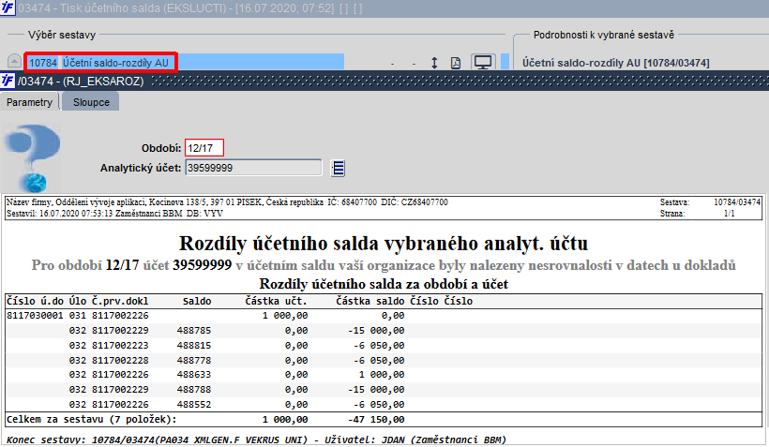Click the large question mark help icon
Screen dimensions: 769x447
coord(33,157)
